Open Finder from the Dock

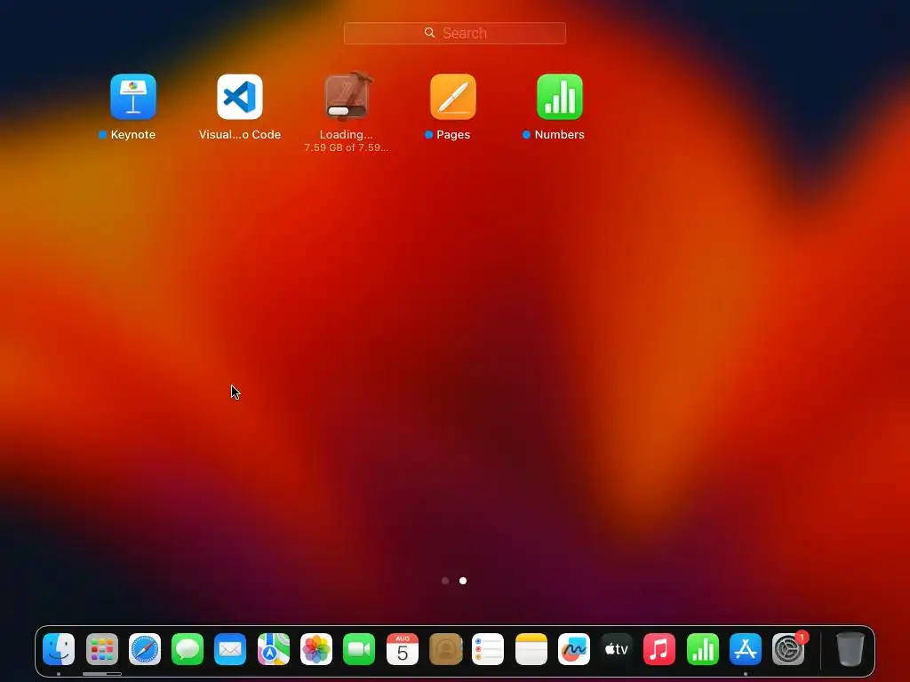point(59,649)
